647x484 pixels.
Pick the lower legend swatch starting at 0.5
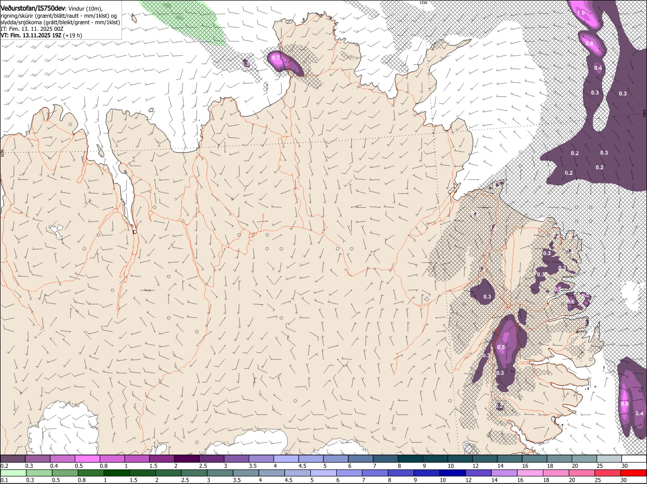coord(65,473)
